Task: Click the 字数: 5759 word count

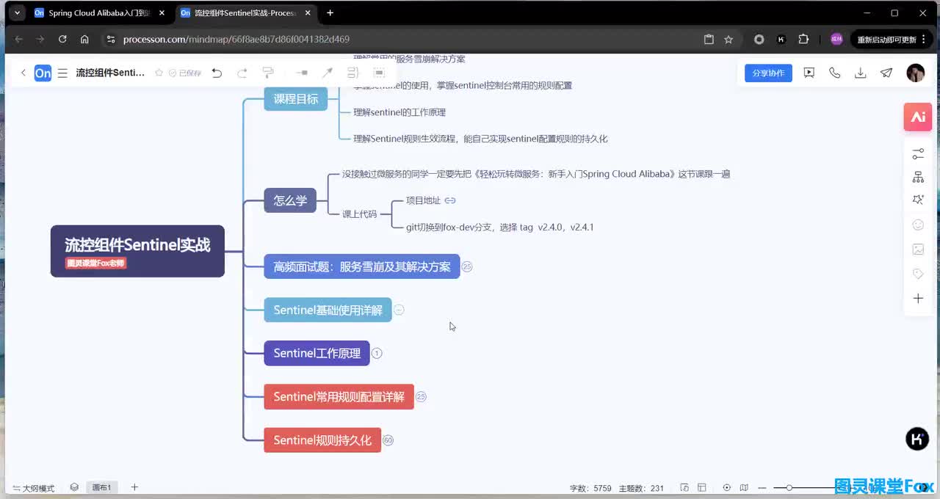Action: click(590, 488)
